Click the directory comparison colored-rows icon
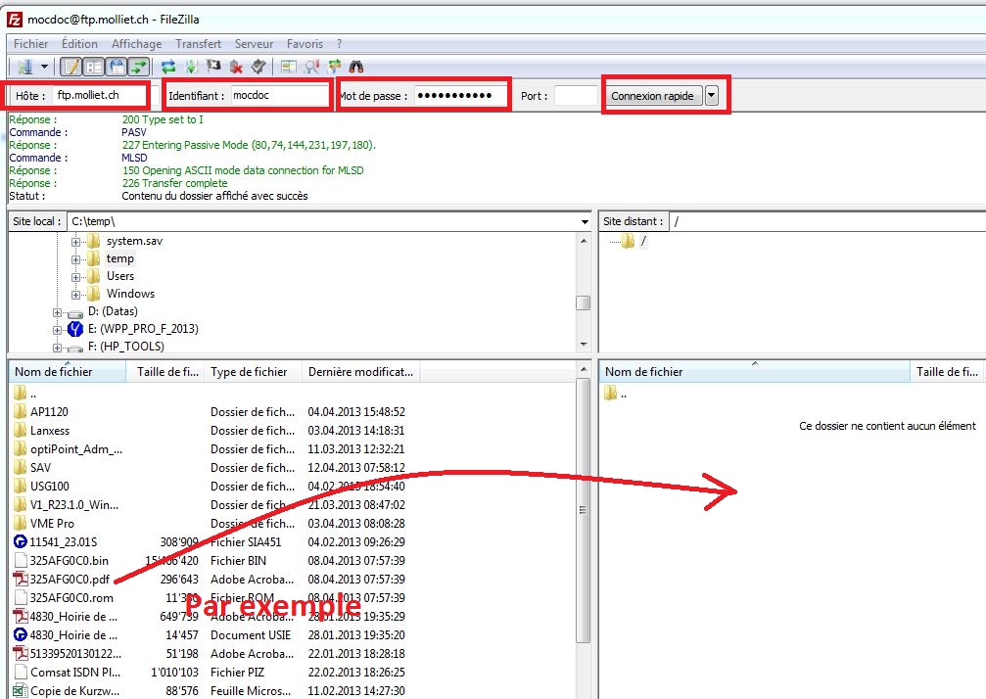The height and width of the screenshot is (699, 986). click(x=289, y=67)
